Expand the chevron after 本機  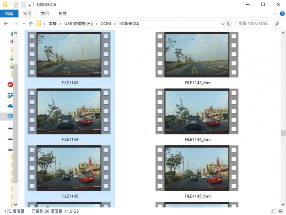[x=60, y=24]
